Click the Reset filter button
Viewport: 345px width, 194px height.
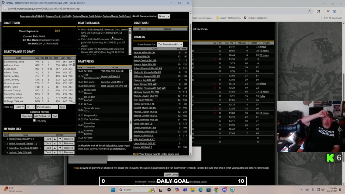pos(63,107)
